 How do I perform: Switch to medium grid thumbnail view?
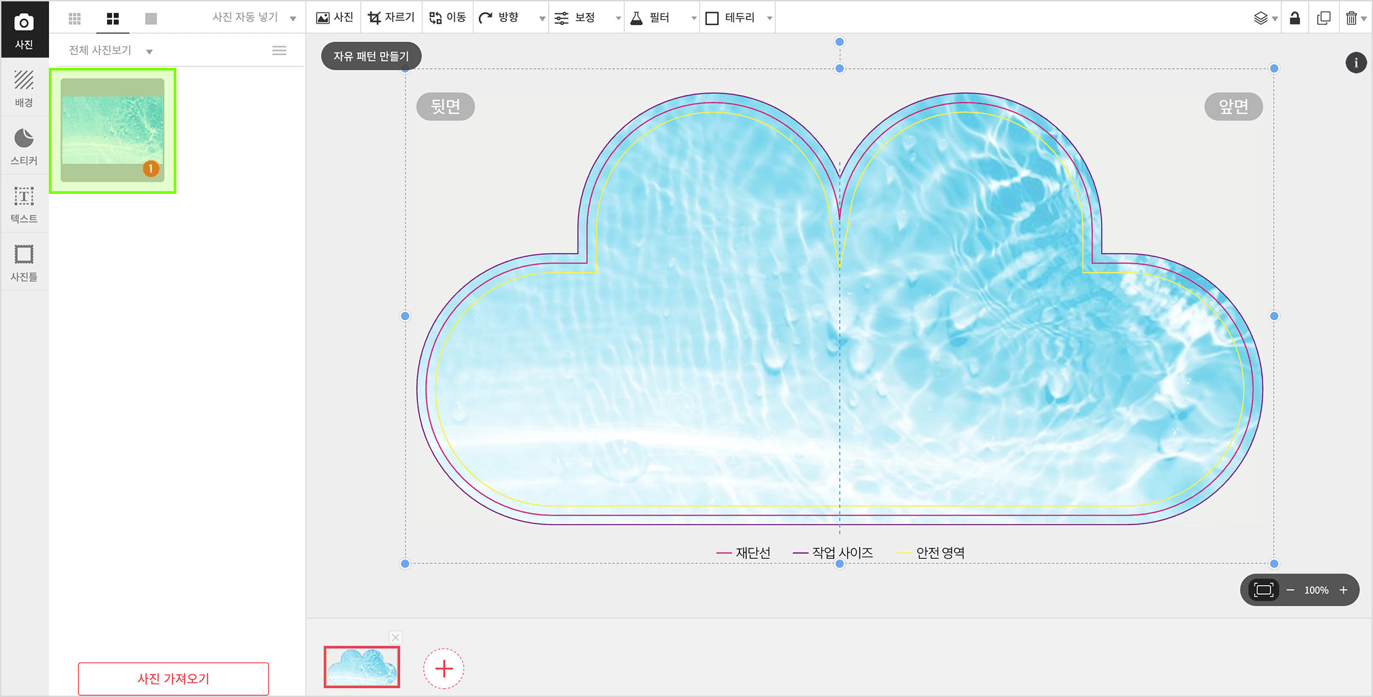point(113,18)
